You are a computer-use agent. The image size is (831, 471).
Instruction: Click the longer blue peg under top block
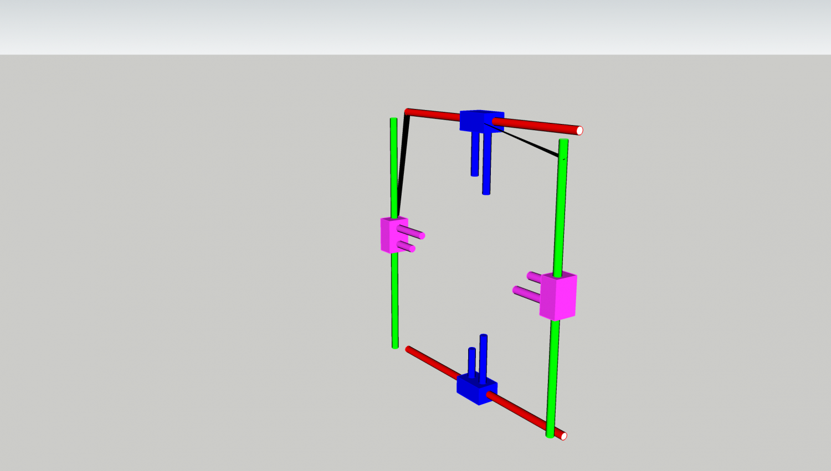tap(486, 166)
